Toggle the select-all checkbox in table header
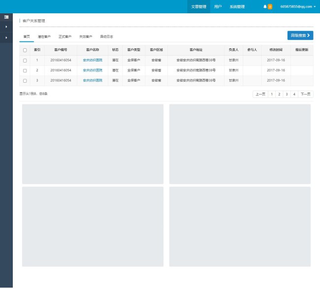 coord(25,50)
